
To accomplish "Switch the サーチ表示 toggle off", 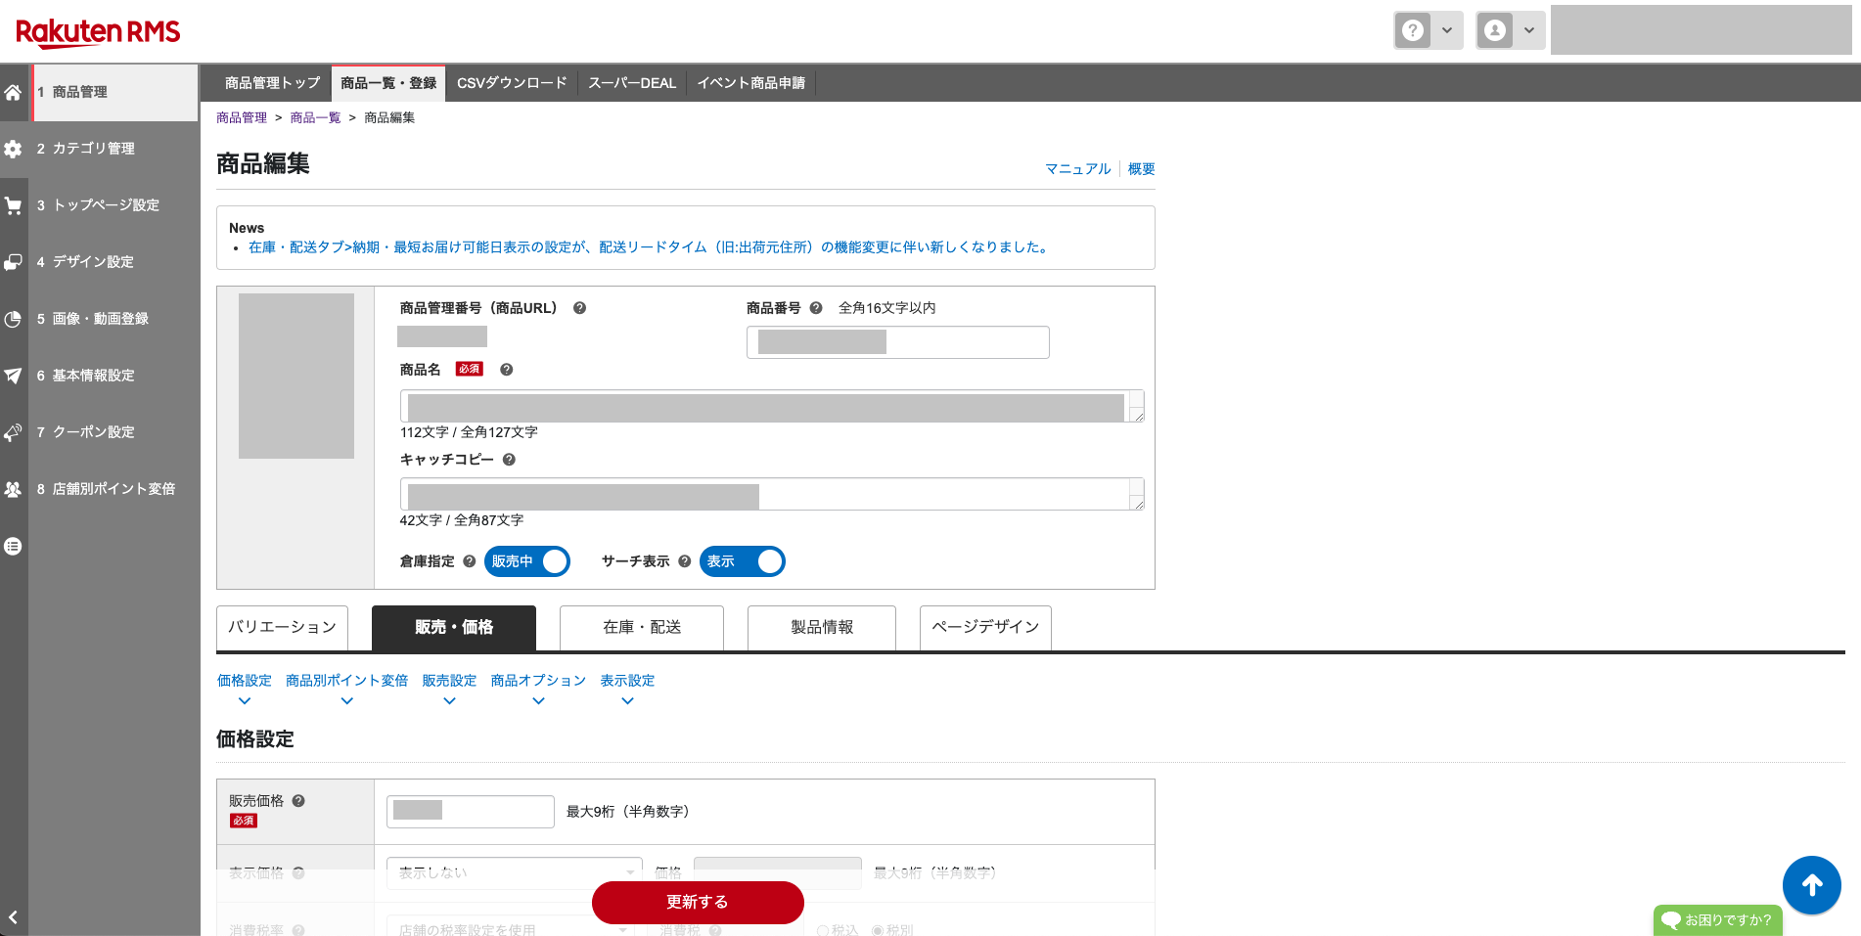I will click(x=742, y=561).
